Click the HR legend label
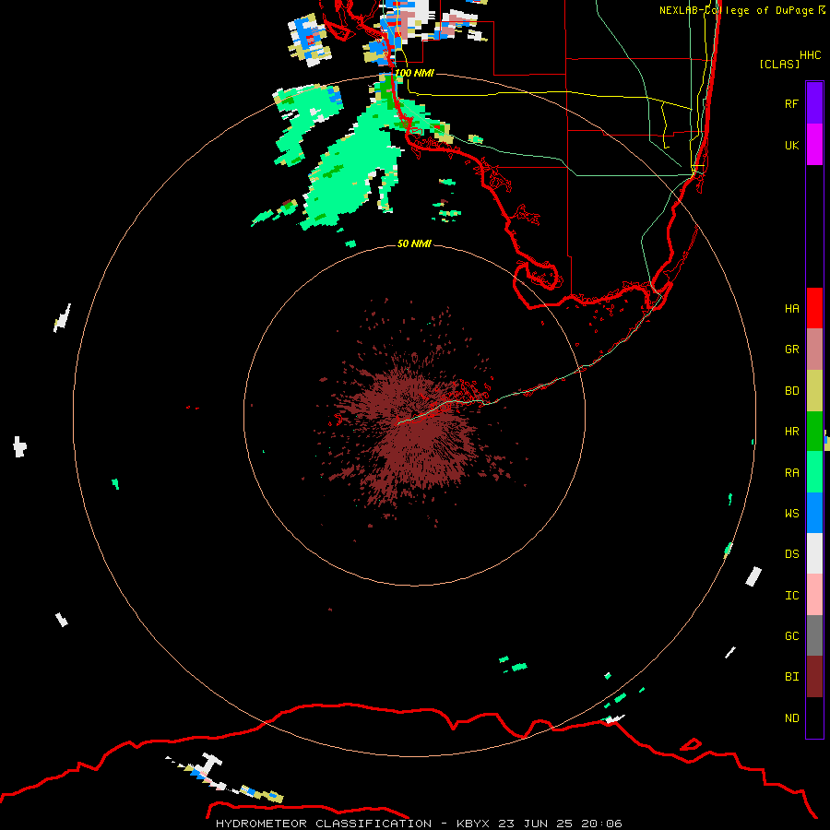The width and height of the screenshot is (830, 830). pos(791,432)
